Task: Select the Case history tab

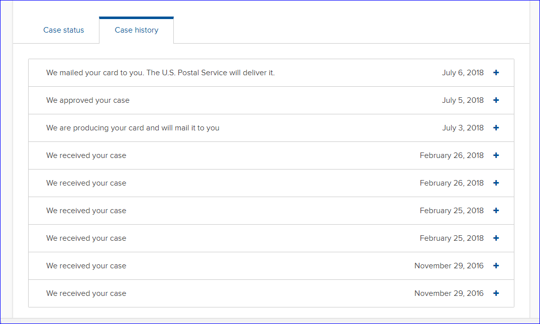Action: coord(136,30)
